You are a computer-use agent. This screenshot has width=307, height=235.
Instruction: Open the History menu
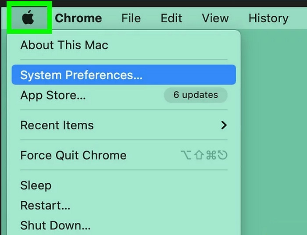pos(268,18)
